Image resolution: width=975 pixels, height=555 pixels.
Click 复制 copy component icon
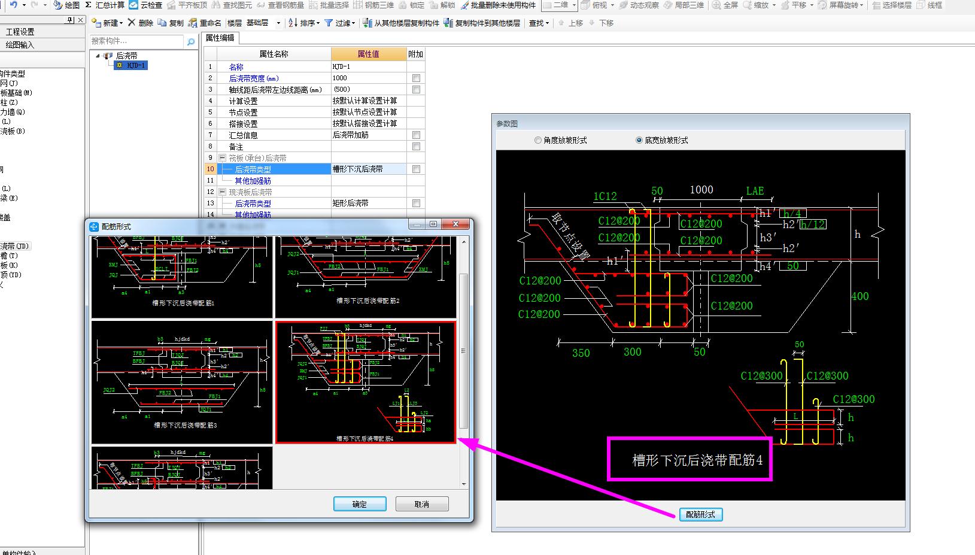tap(171, 23)
